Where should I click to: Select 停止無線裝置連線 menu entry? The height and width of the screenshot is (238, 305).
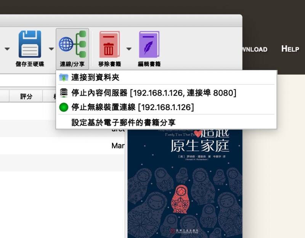tap(166, 107)
